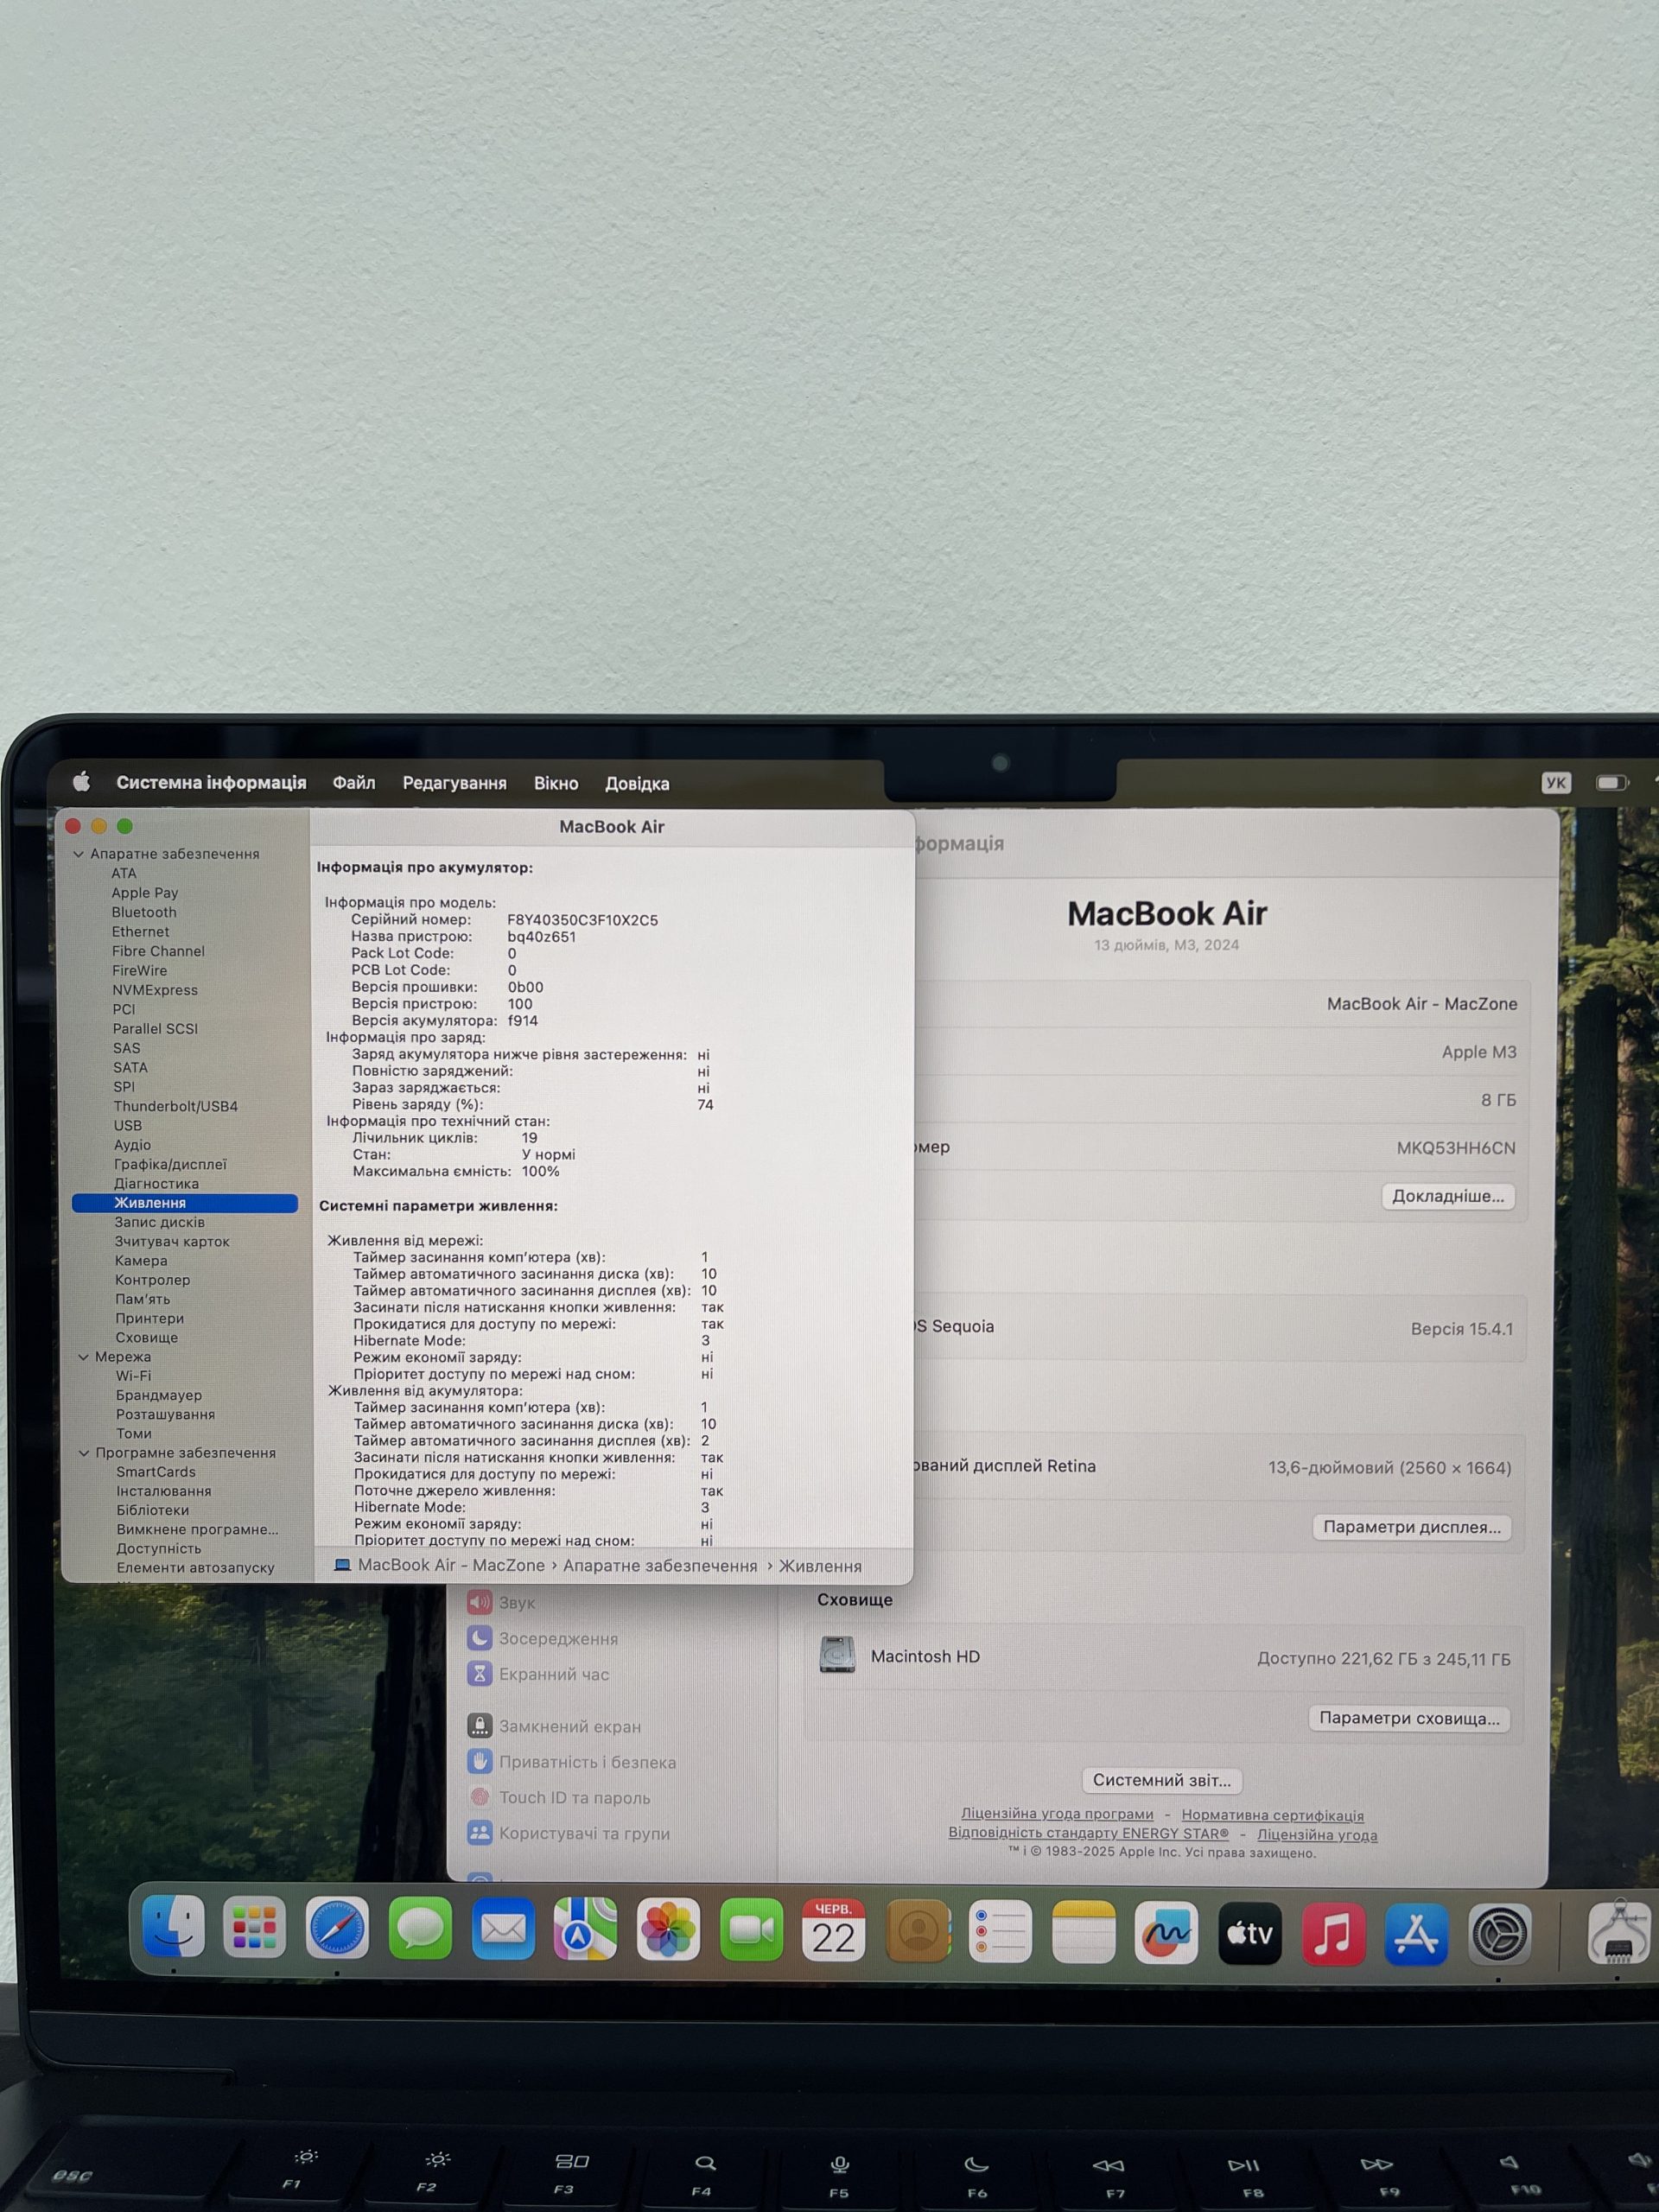Open Замкнений екран settings in sidebar
Image resolution: width=1659 pixels, height=2212 pixels.
coord(554,1726)
